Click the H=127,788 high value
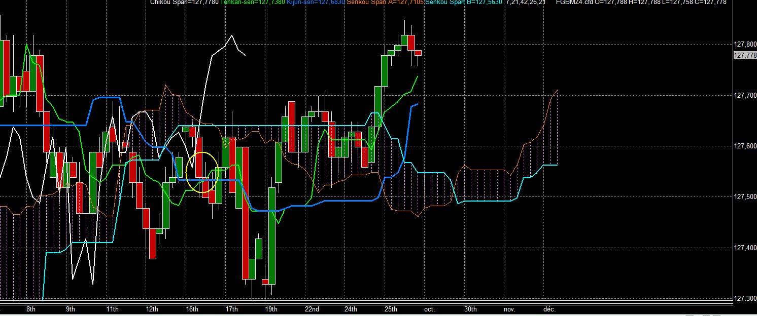 pos(645,2)
